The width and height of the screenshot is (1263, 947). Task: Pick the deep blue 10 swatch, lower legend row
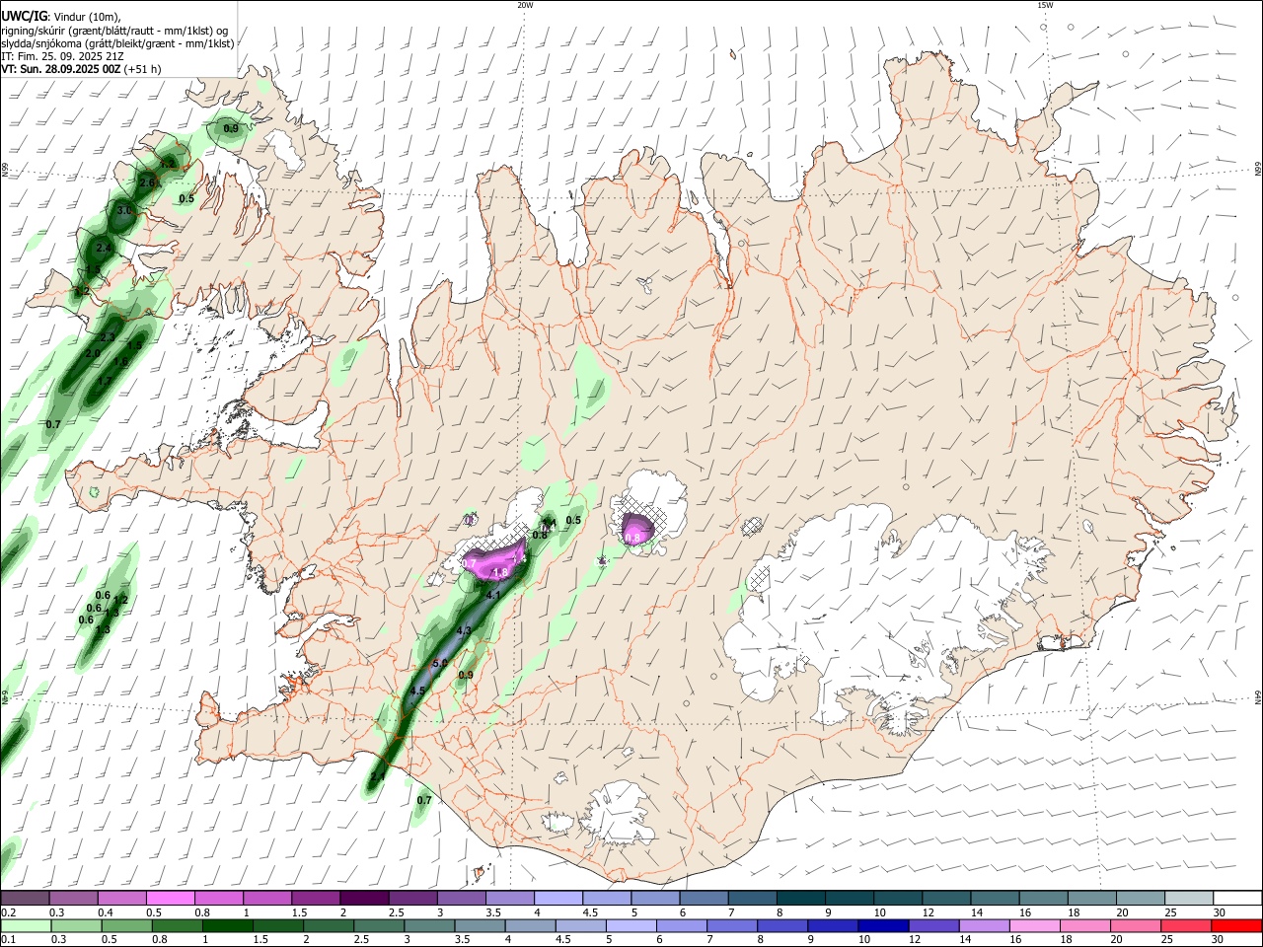[884, 925]
